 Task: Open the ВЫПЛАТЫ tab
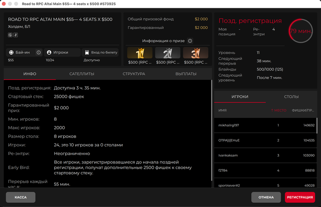point(186,74)
